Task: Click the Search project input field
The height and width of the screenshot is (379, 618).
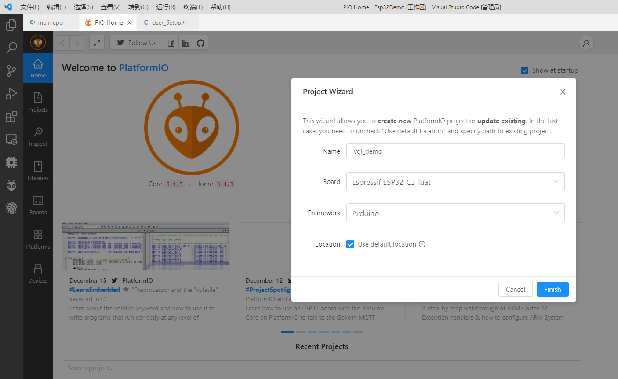Action: pos(322,368)
